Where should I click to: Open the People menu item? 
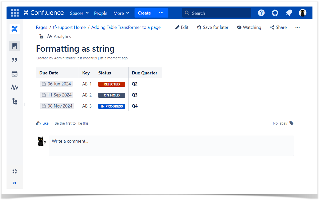pyautogui.click(x=101, y=13)
